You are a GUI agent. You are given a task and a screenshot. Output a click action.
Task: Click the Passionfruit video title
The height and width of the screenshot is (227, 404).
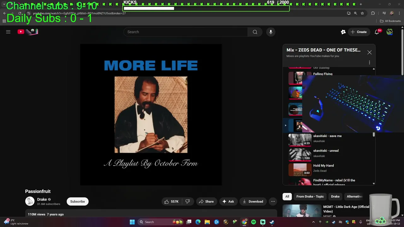point(38,191)
